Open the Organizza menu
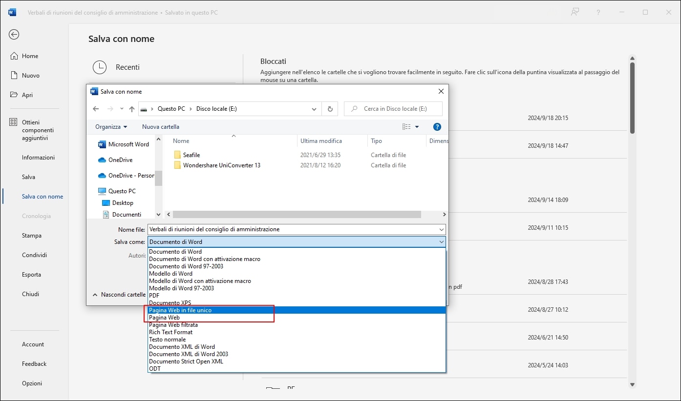681x401 pixels. point(111,127)
